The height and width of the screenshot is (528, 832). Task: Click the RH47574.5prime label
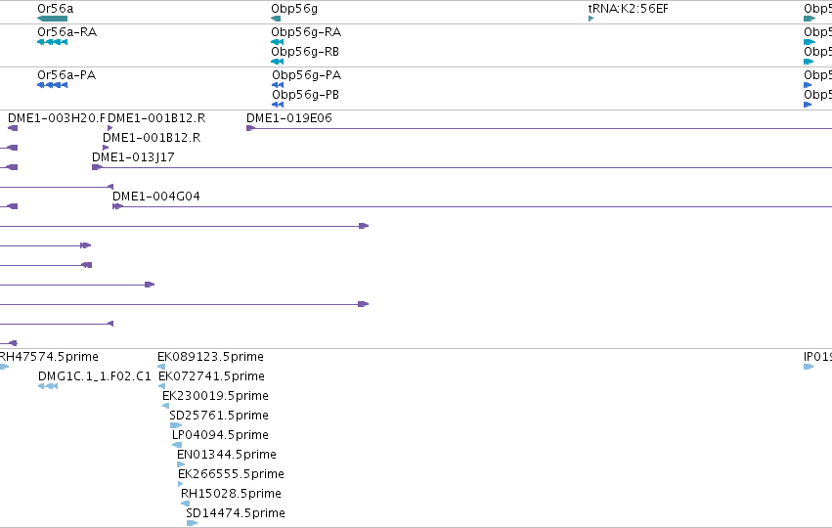tap(49, 357)
